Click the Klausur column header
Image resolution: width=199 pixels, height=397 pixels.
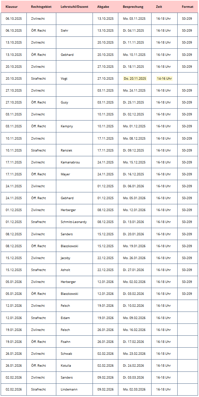pos(11,7)
